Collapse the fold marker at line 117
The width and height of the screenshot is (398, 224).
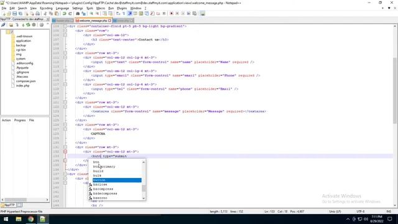click(x=65, y=85)
